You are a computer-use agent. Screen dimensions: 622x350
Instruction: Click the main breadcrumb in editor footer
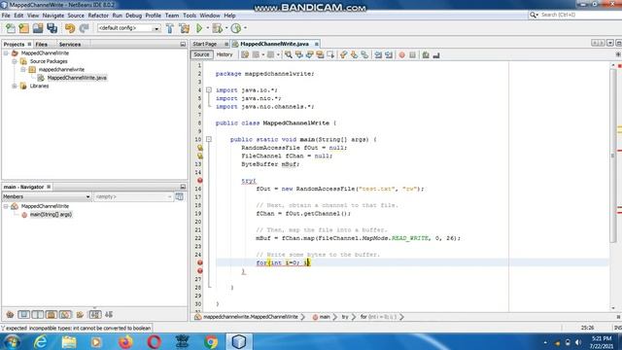pos(325,317)
